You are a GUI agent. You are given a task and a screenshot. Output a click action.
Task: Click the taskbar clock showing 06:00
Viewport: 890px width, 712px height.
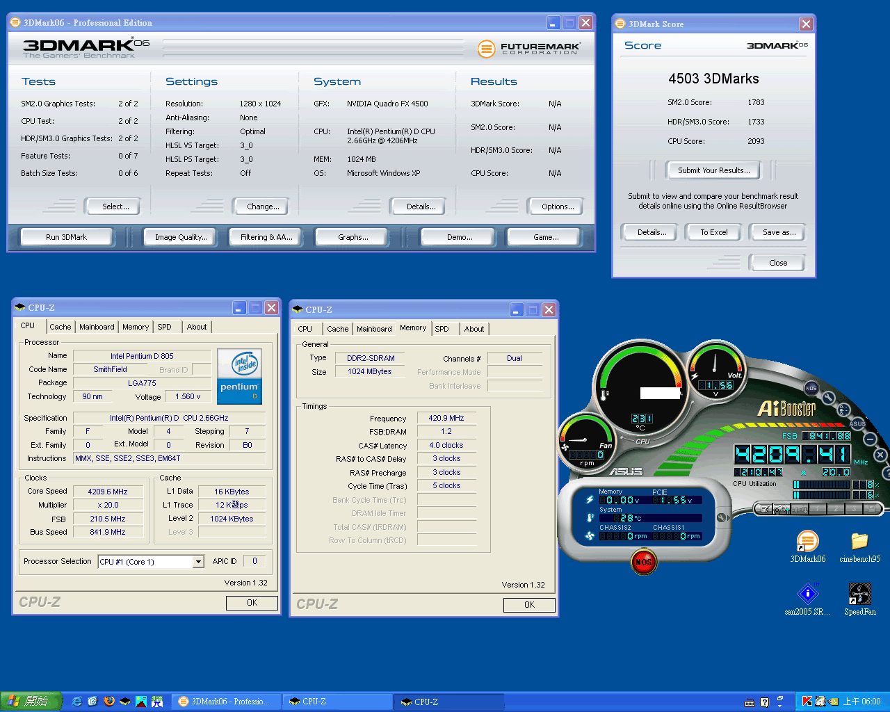[862, 702]
